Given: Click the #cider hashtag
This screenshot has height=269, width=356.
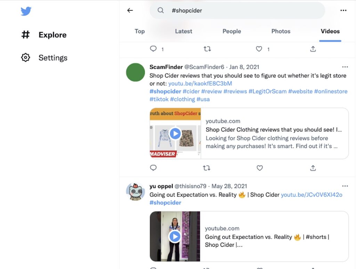Looking at the screenshot, I should (x=191, y=91).
